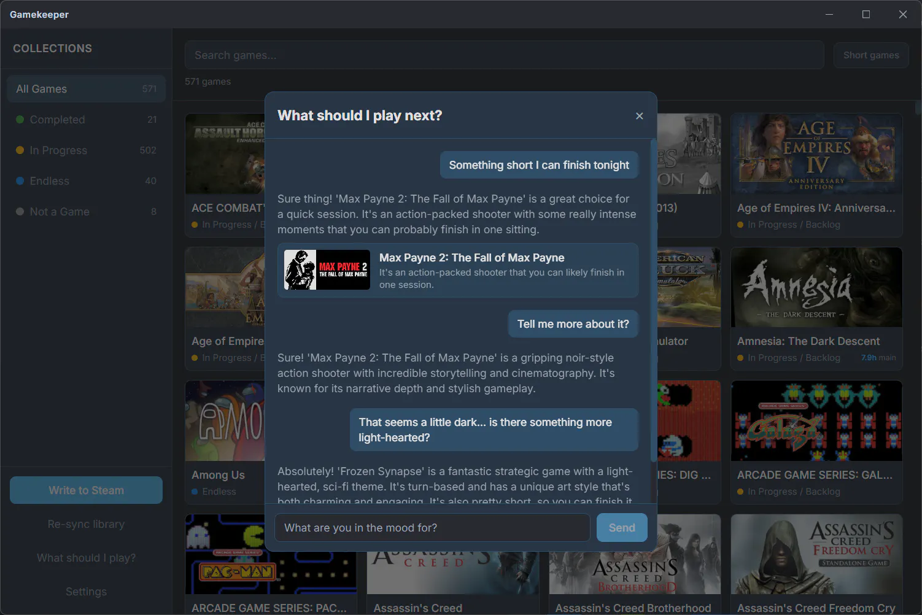Click the Assassin's Creed Brotherhood title
922x615 pixels.
633,608
